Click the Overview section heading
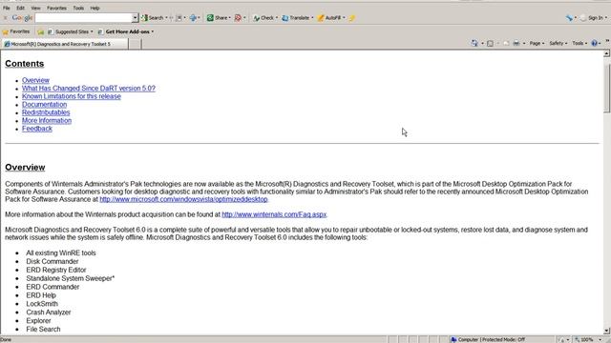Image resolution: width=611 pixels, height=343 pixels. point(25,168)
